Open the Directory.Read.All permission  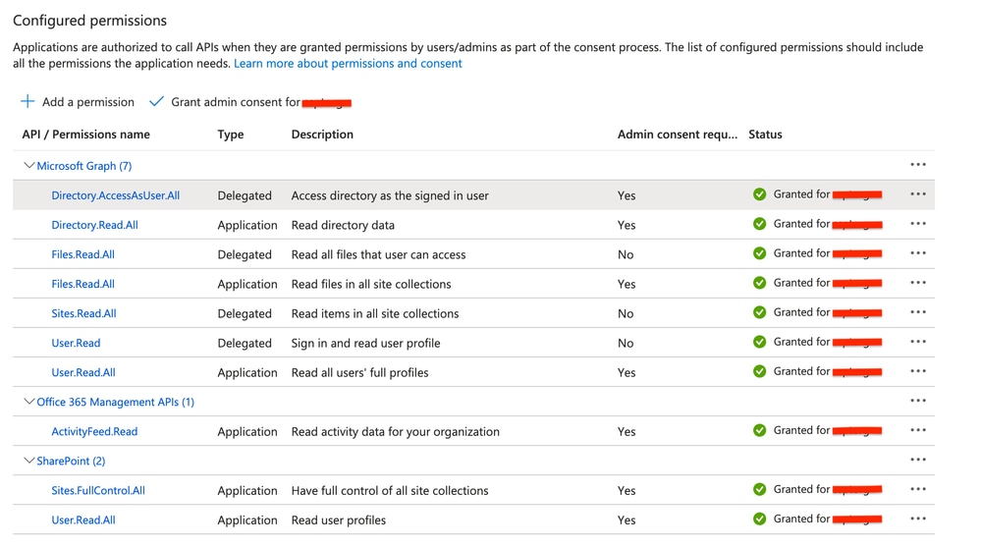click(94, 225)
